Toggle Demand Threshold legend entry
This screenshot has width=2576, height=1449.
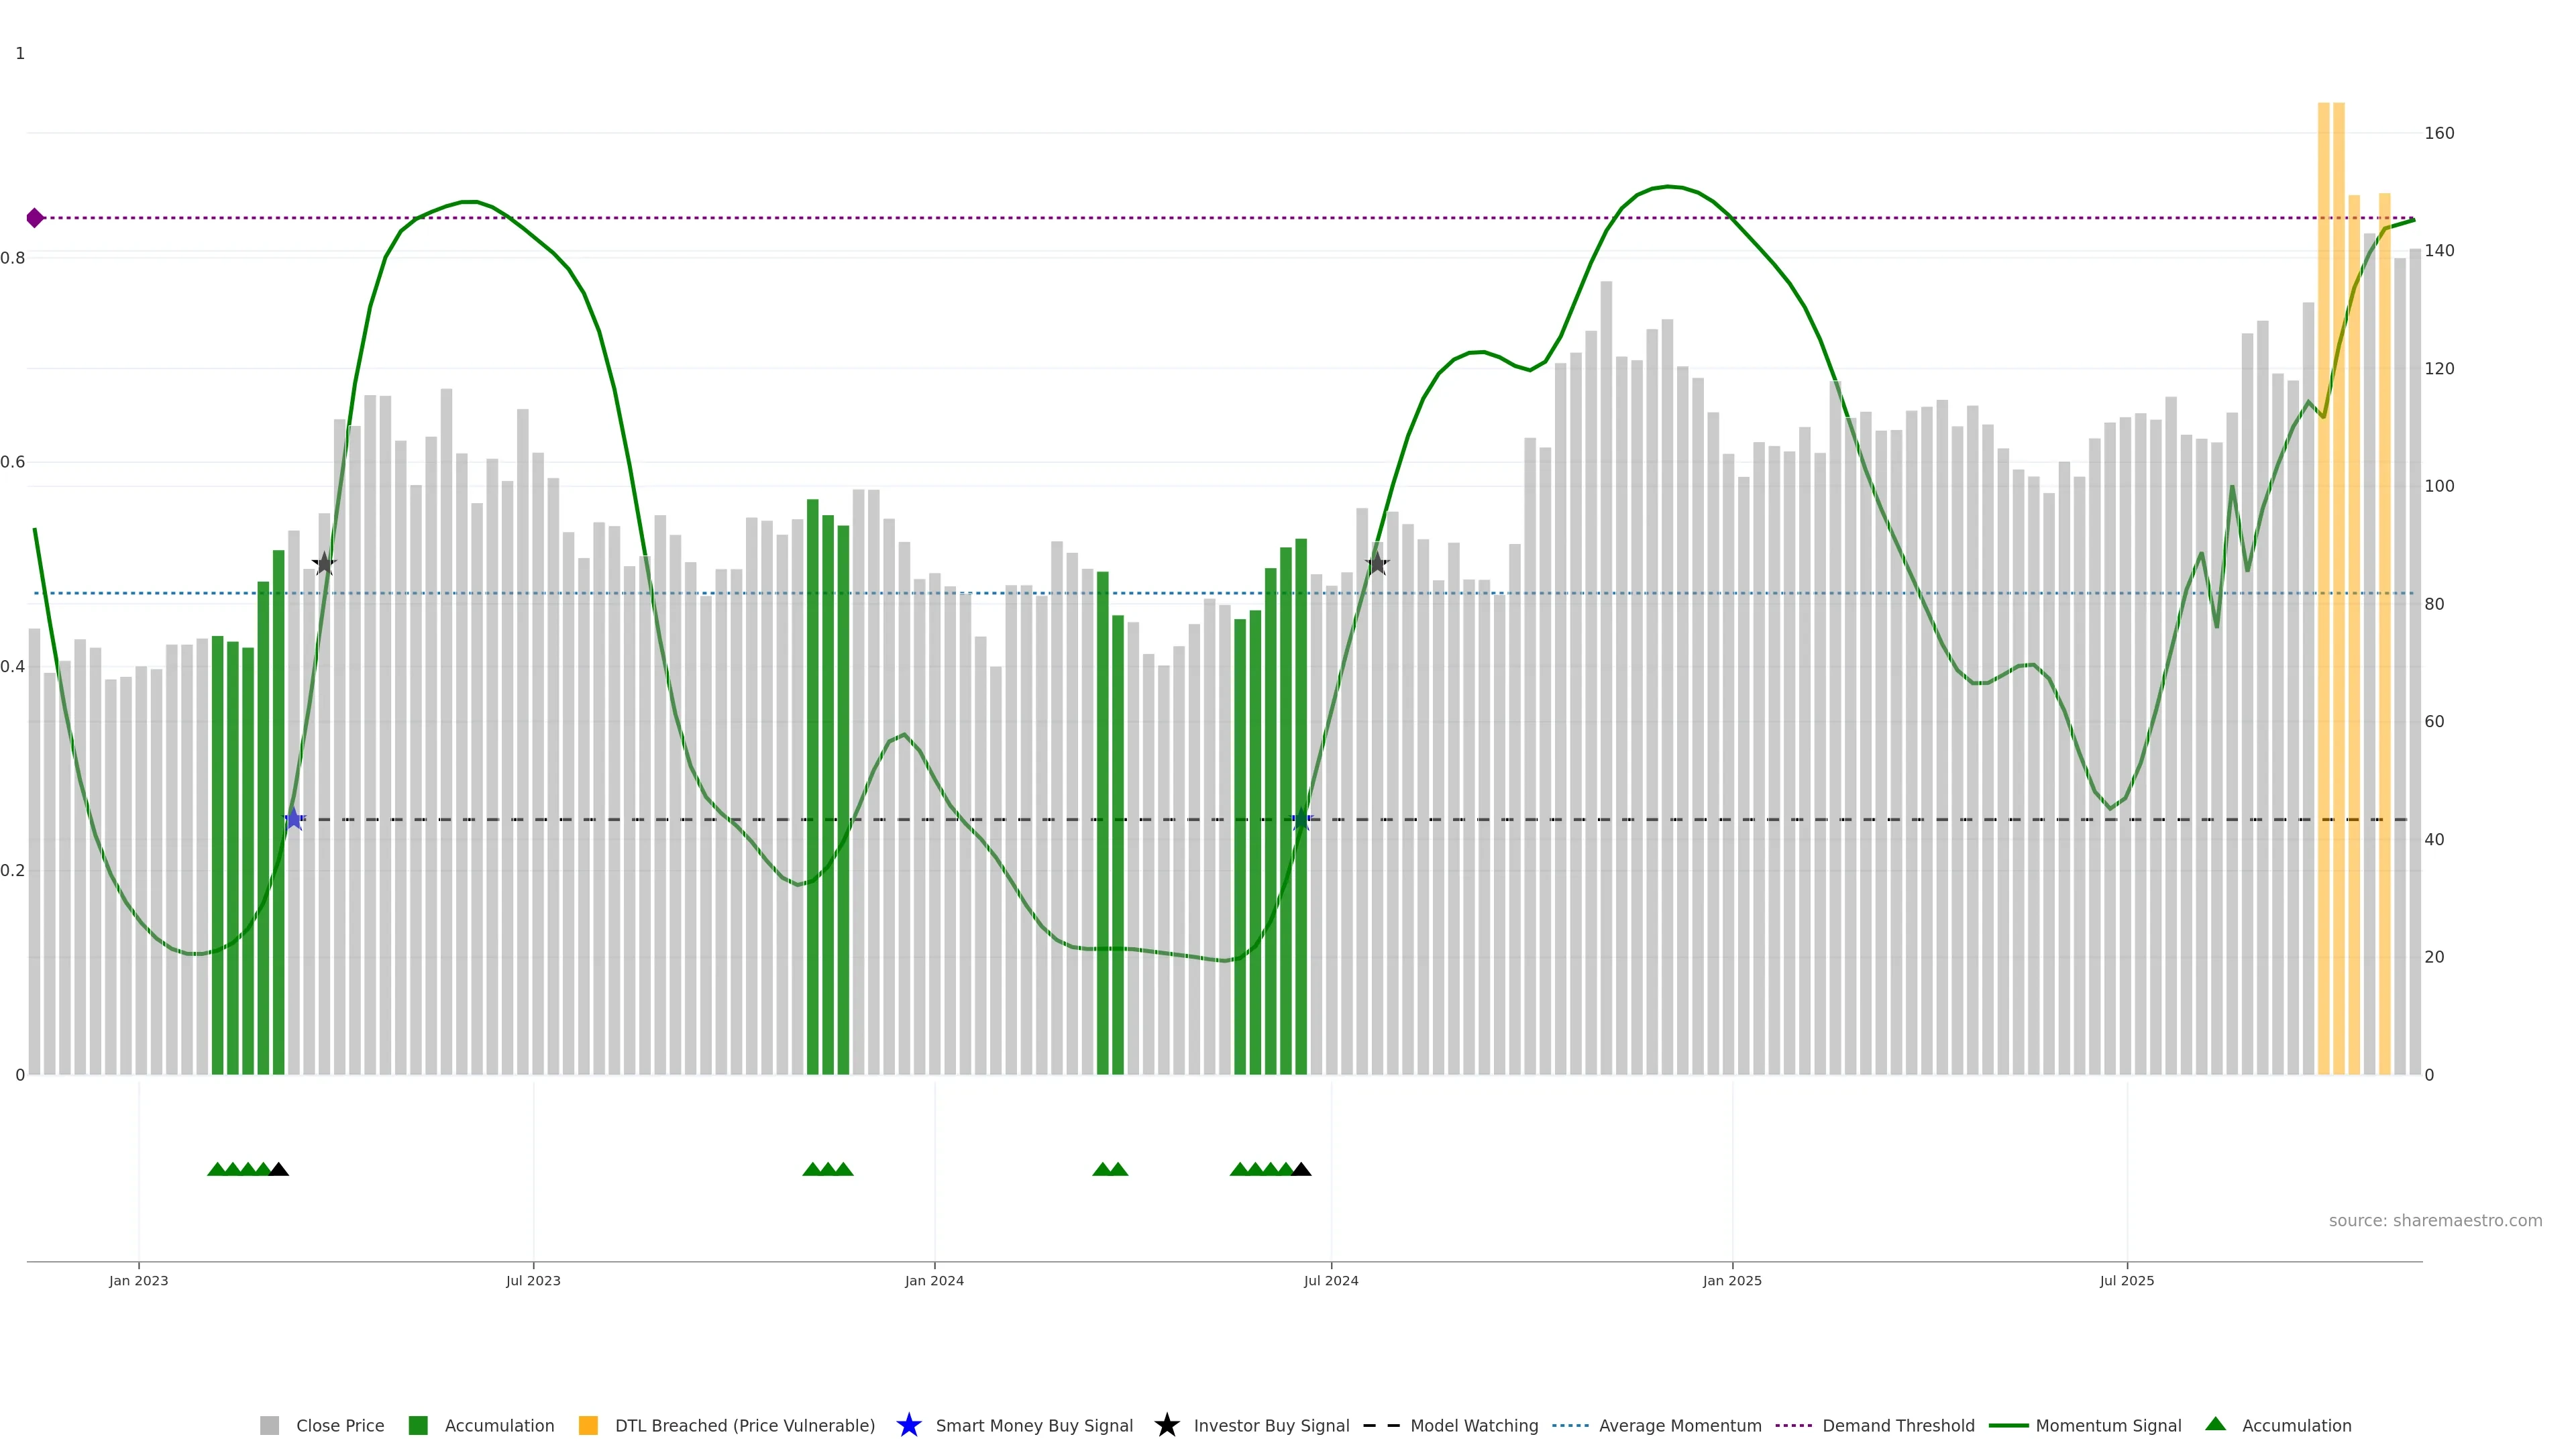(1897, 1426)
